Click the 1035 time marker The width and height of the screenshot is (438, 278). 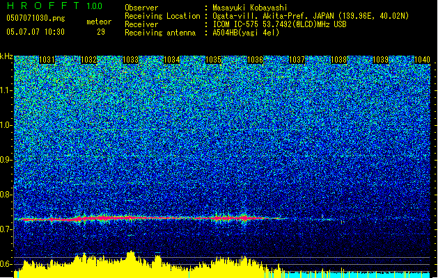point(213,60)
